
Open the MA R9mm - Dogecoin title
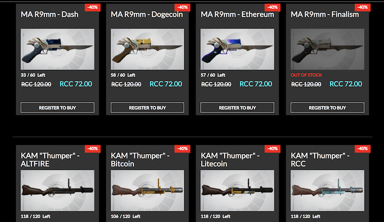pos(147,14)
